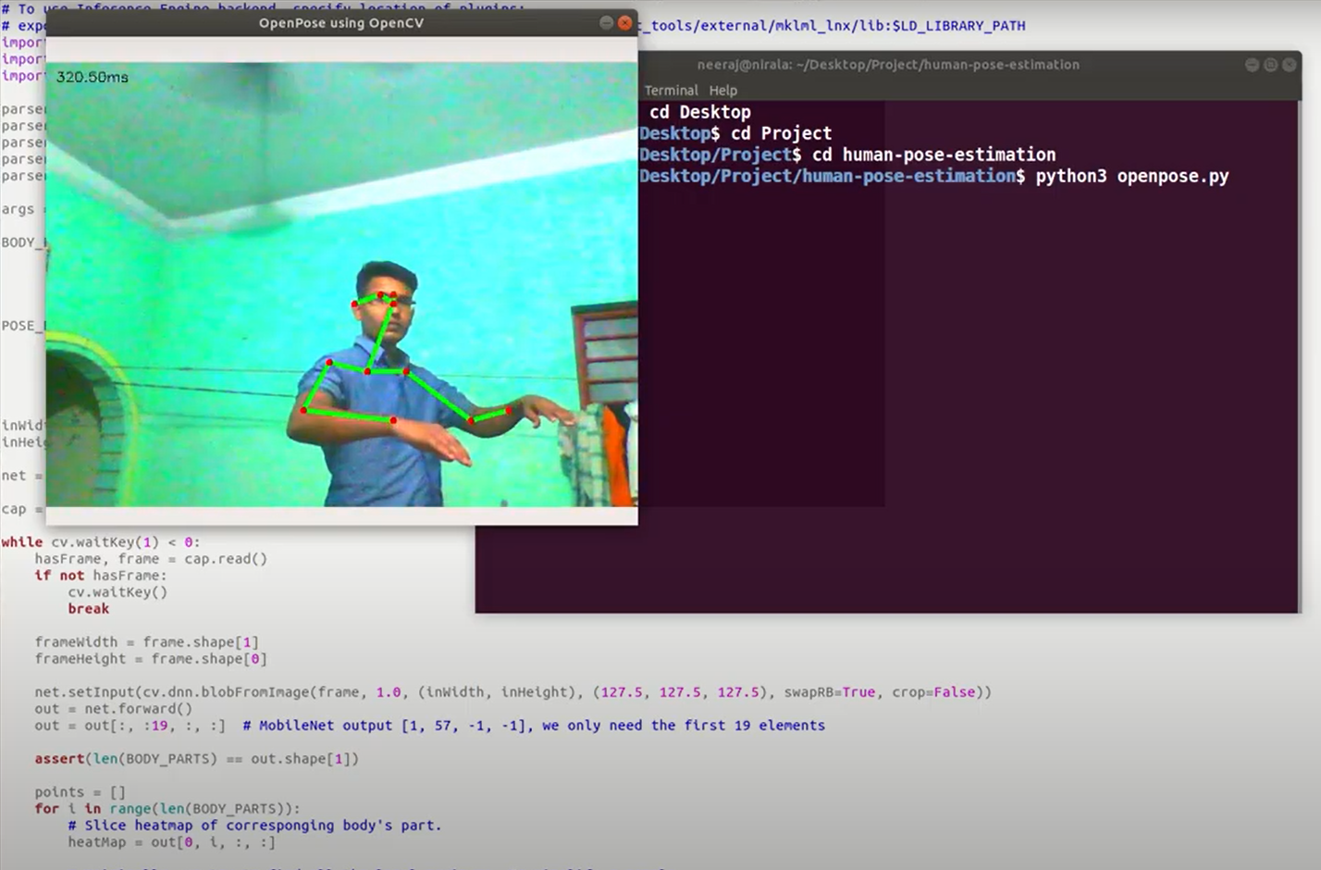The image size is (1321, 870).
Task: Maximize the neeraj@nirala terminal window
Action: (x=1270, y=65)
